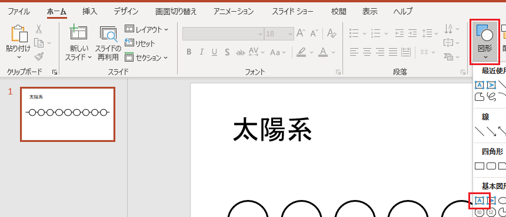506x217 pixels.
Task: Select the decagon (10) shape
Action: coord(480,212)
